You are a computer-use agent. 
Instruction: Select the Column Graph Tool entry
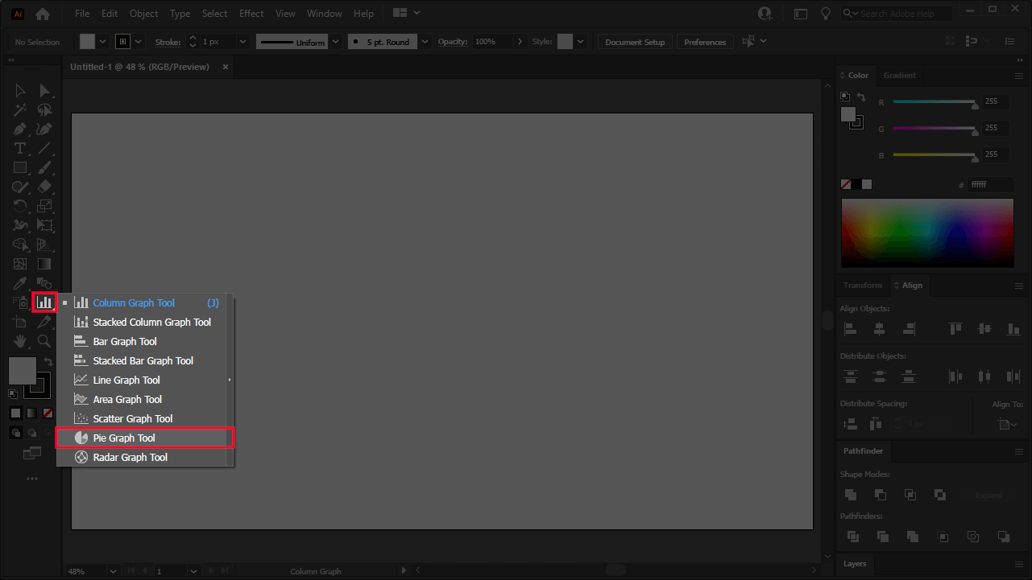pyautogui.click(x=145, y=302)
